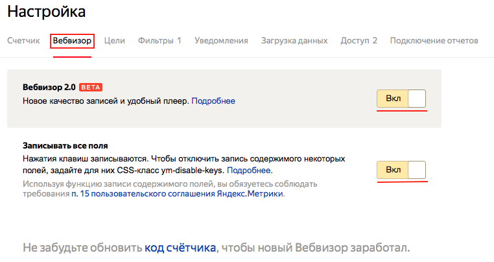Open the Фильтры tab

pyautogui.click(x=159, y=40)
